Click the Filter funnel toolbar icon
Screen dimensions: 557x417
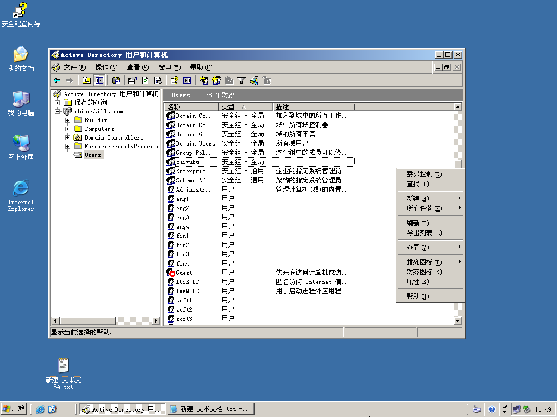242,80
